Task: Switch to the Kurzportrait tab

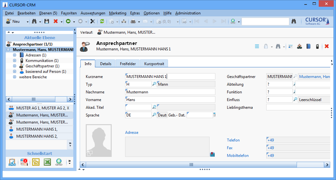Action: coord(154,64)
